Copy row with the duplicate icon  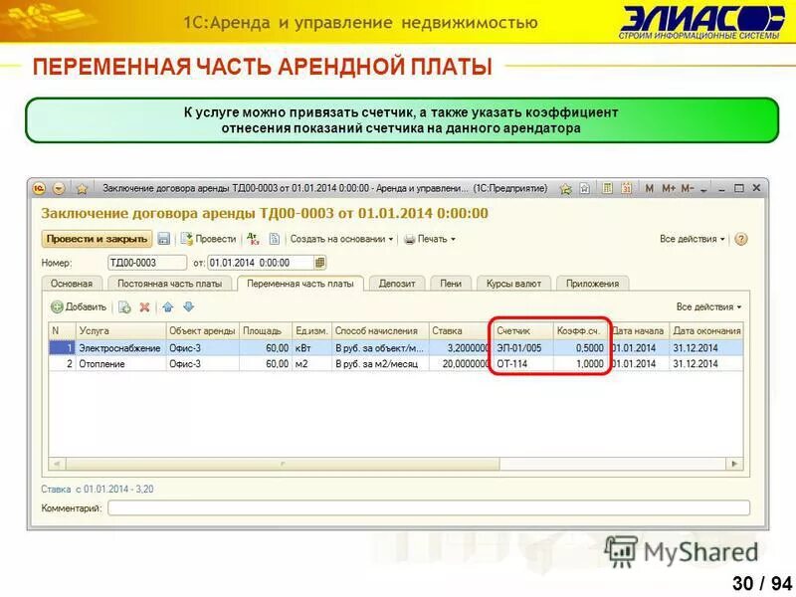[x=124, y=307]
